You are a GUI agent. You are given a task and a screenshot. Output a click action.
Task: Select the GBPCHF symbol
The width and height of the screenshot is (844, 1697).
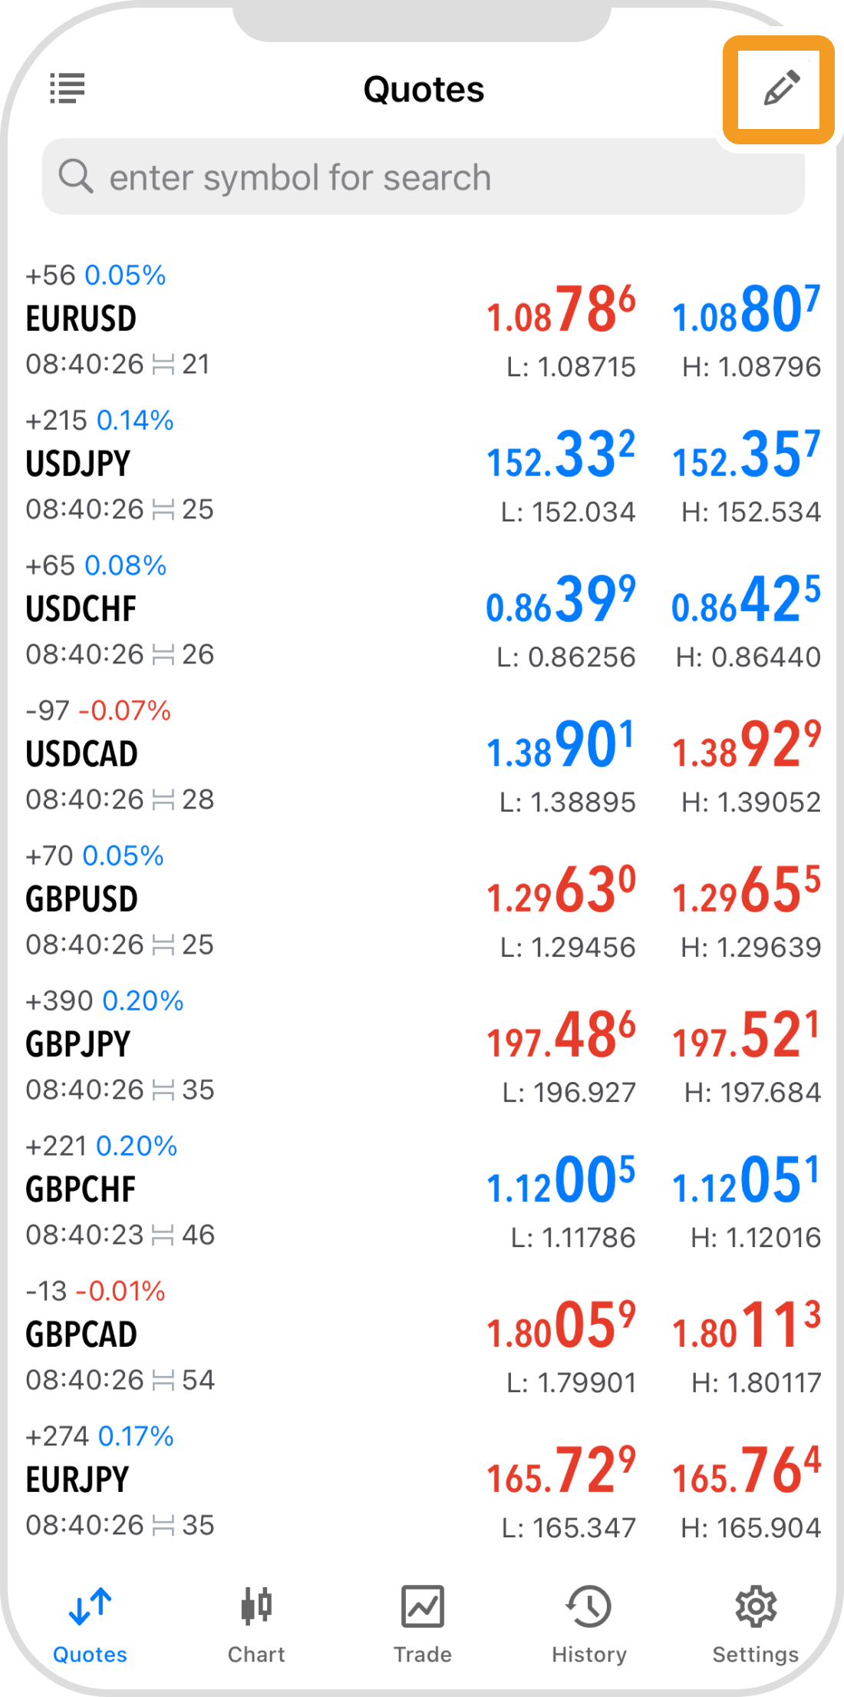pos(81,1189)
